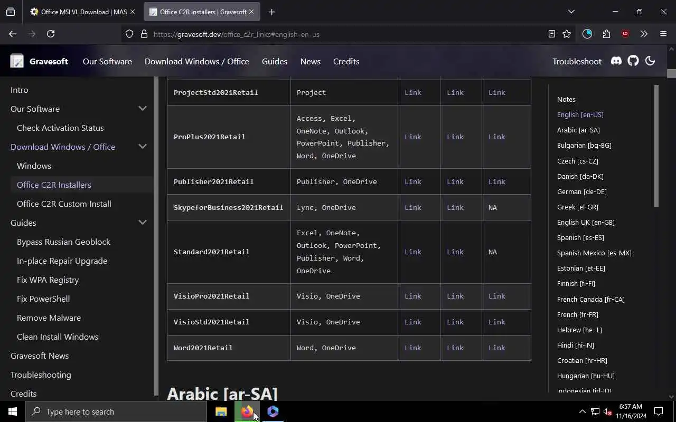676x422 pixels.
Task: Click the uBlock Origin extension icon
Action: (x=625, y=34)
